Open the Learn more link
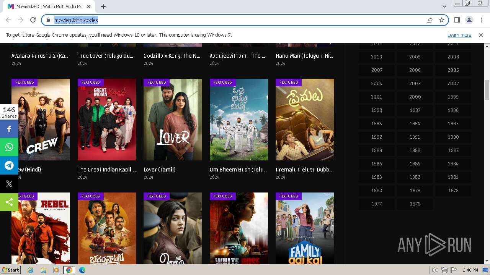This screenshot has width=490, height=275. (x=459, y=35)
